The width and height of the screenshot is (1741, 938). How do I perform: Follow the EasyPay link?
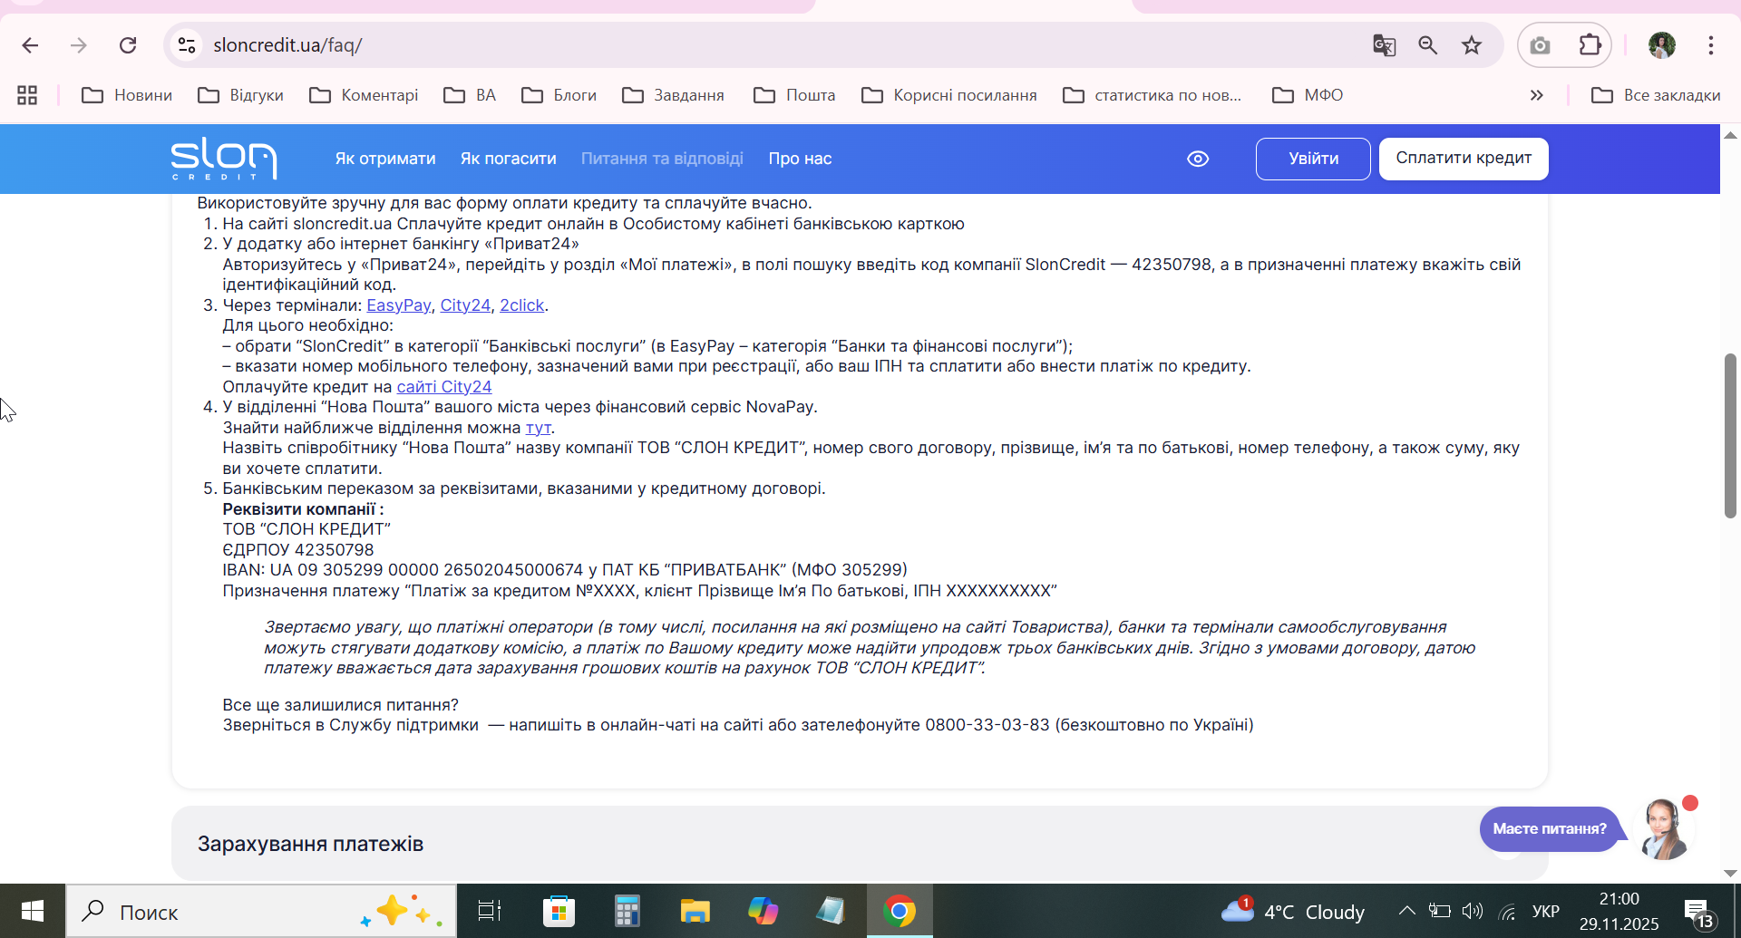pos(398,305)
